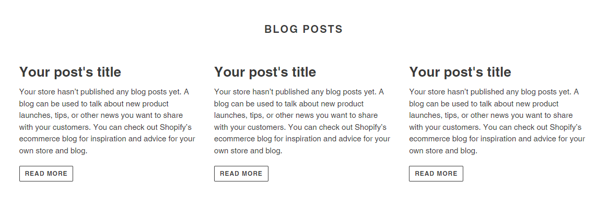This screenshot has height=206, width=609.
Task: Click "own store and blog." line in right excerpt
Action: coord(443,151)
